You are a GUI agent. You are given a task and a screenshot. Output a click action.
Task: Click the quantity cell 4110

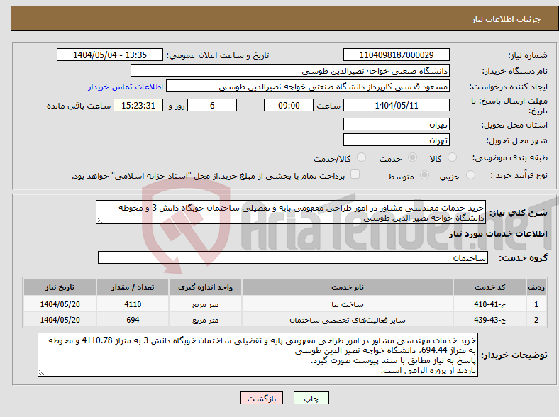[x=133, y=304]
